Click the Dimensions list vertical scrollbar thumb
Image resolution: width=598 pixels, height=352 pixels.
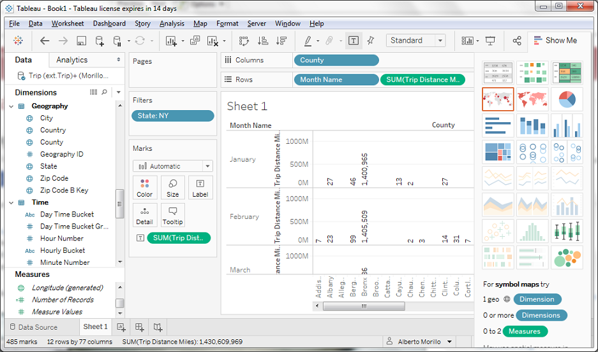coord(120,204)
